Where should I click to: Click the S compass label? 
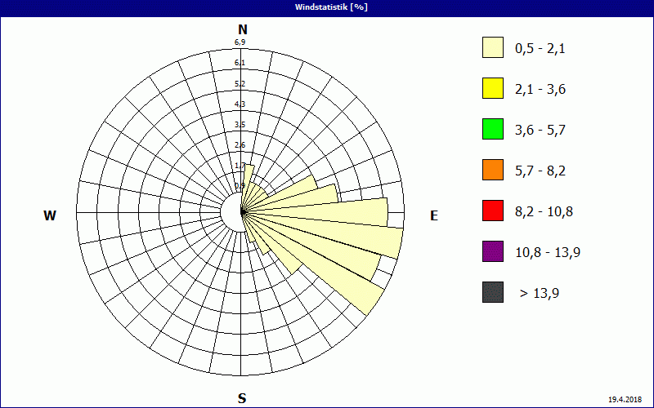(242, 398)
